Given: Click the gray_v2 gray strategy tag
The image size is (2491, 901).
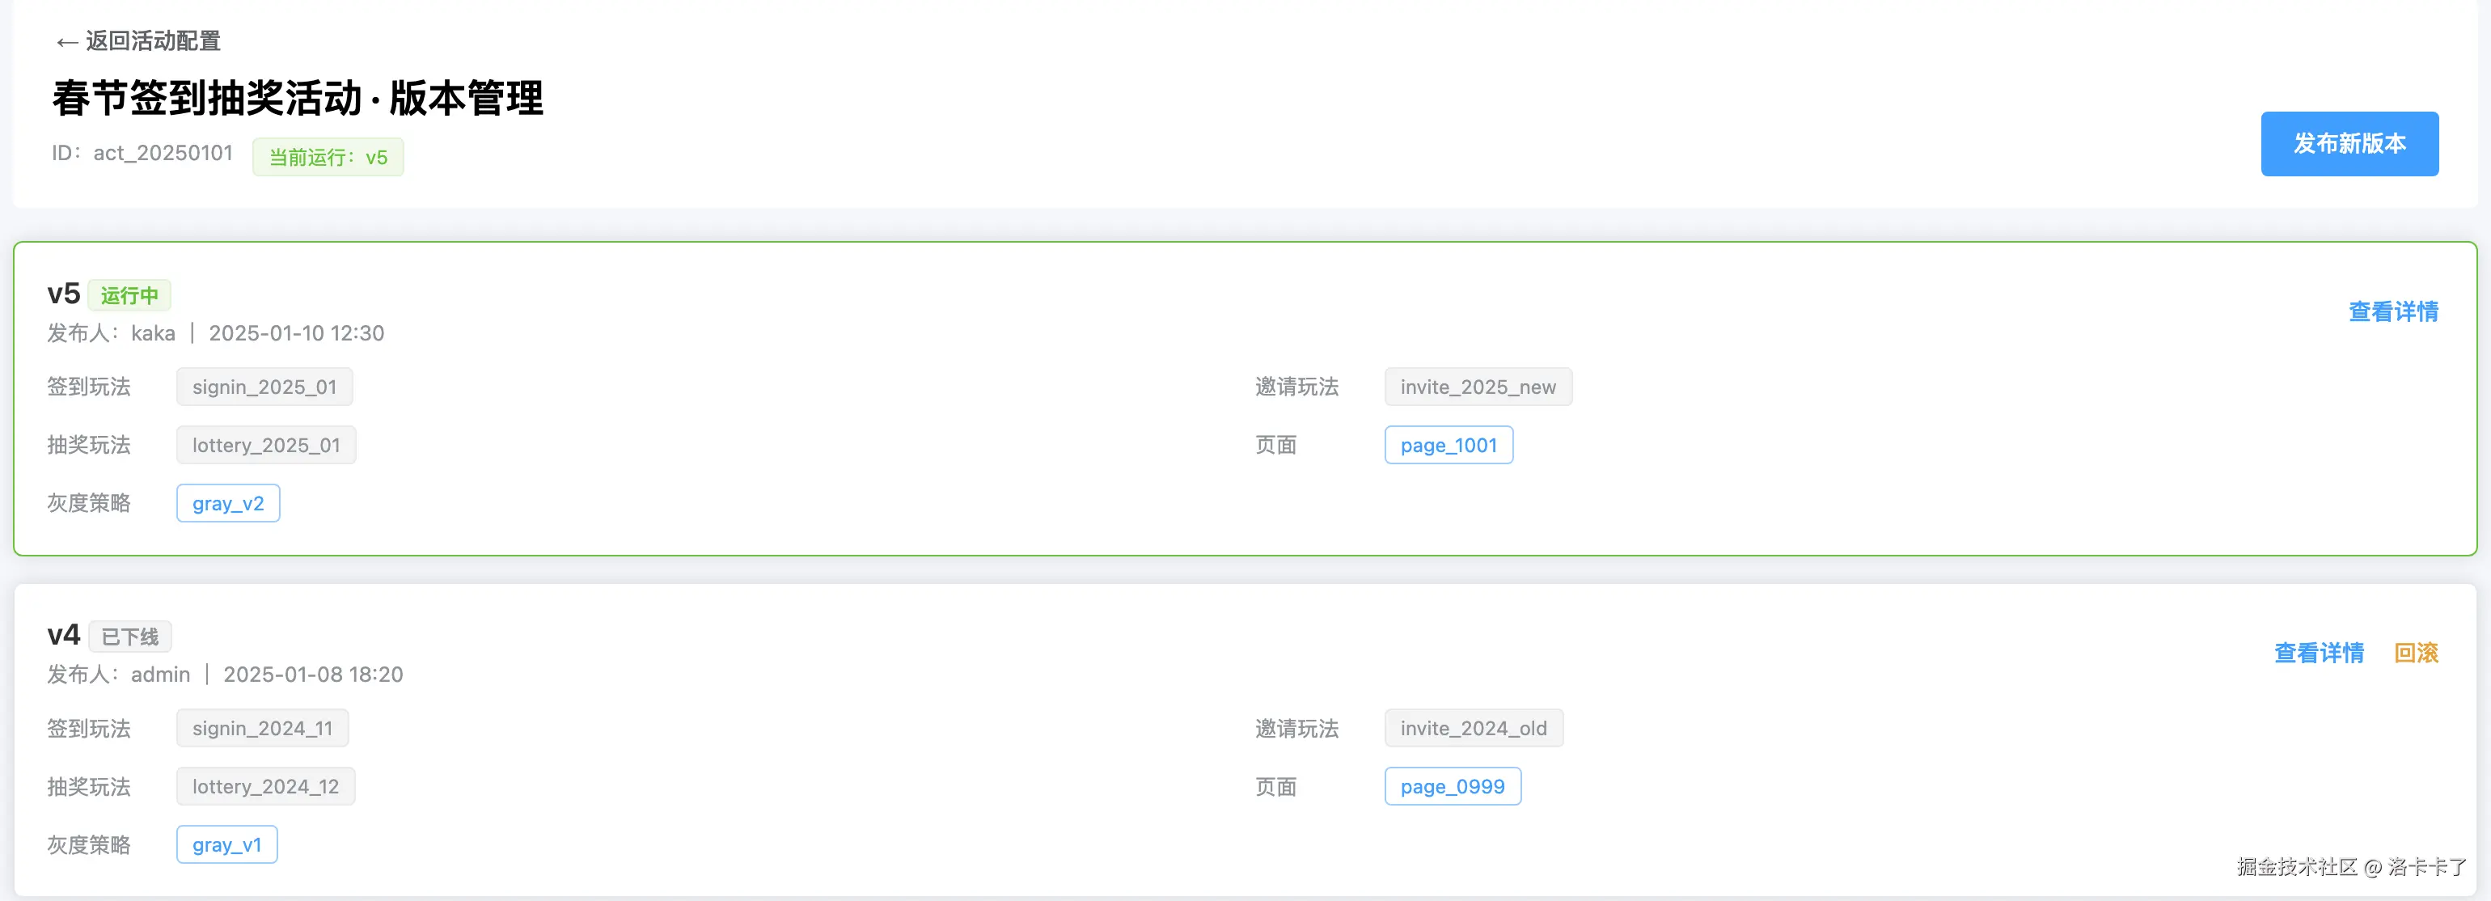Looking at the screenshot, I should (228, 504).
